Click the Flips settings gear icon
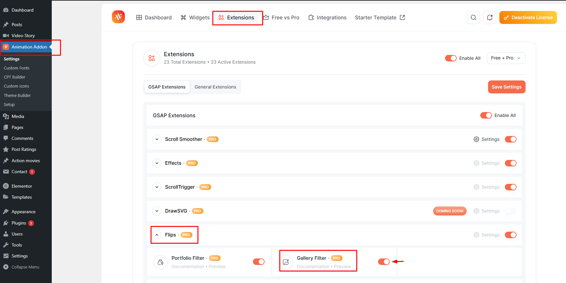 (476, 235)
